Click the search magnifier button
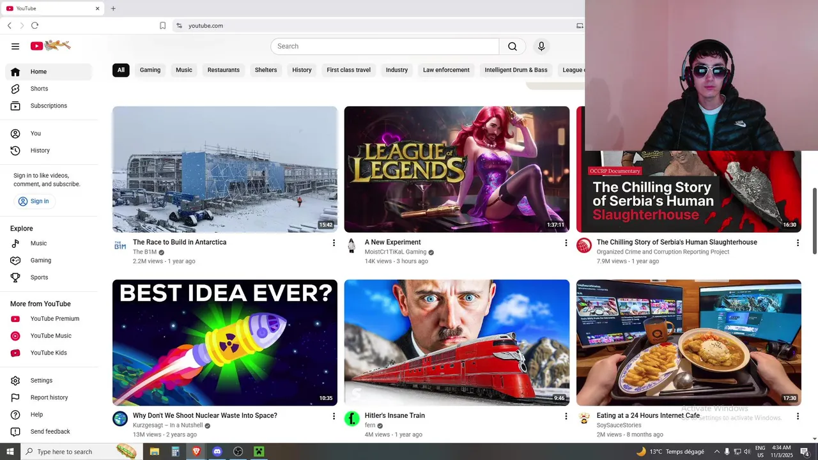The width and height of the screenshot is (818, 460). click(513, 46)
